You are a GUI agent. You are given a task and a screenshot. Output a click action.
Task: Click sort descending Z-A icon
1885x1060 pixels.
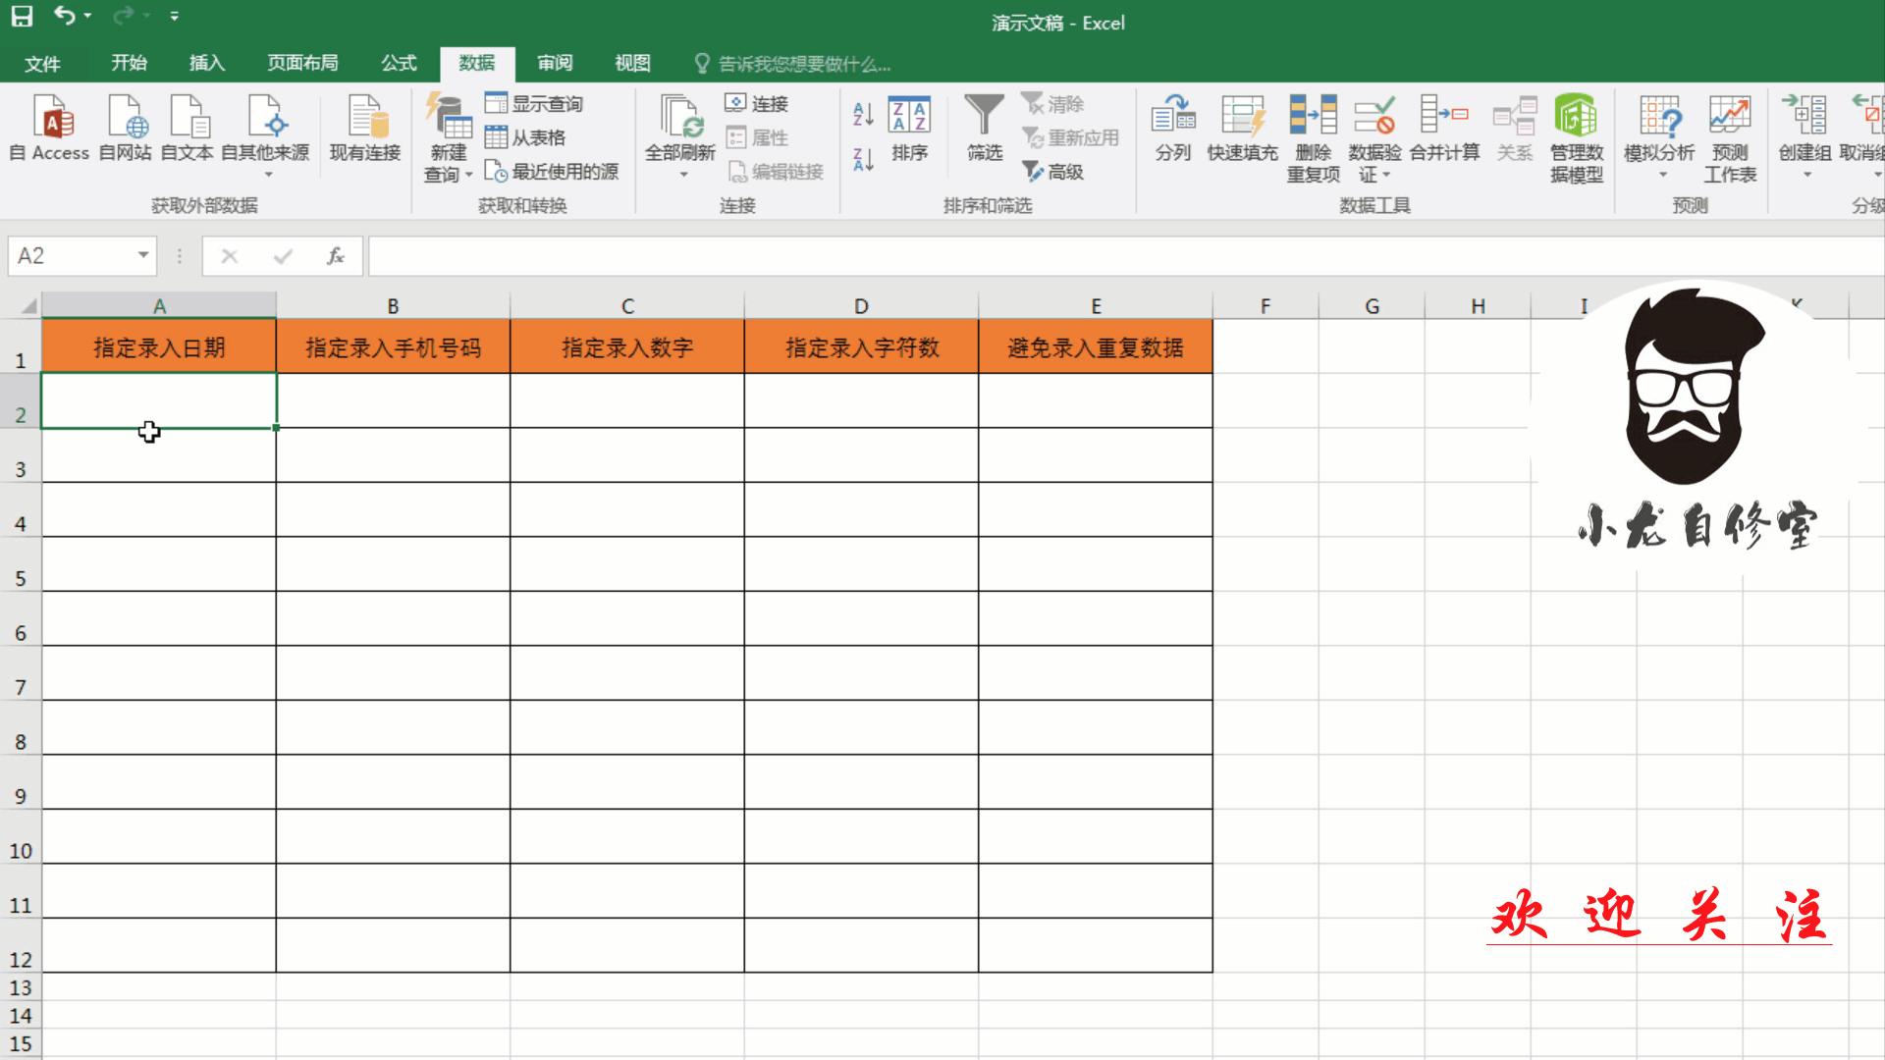click(863, 159)
